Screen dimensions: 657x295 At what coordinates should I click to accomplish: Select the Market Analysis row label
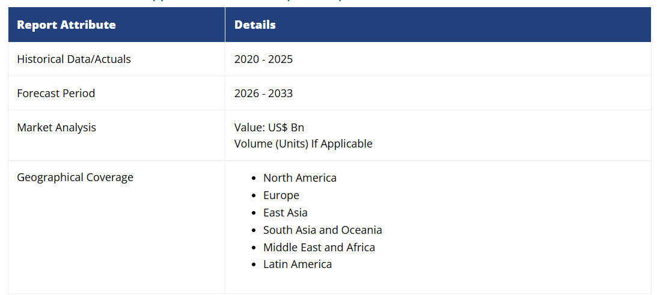57,128
